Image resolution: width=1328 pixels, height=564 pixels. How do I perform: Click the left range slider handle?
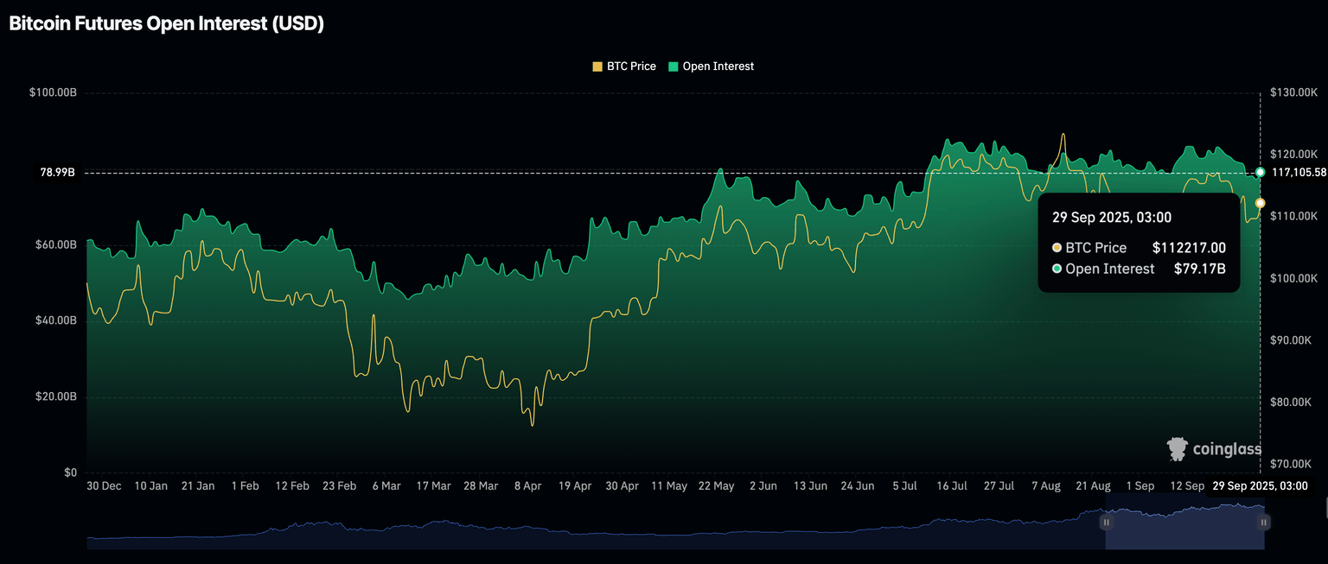(x=1106, y=522)
